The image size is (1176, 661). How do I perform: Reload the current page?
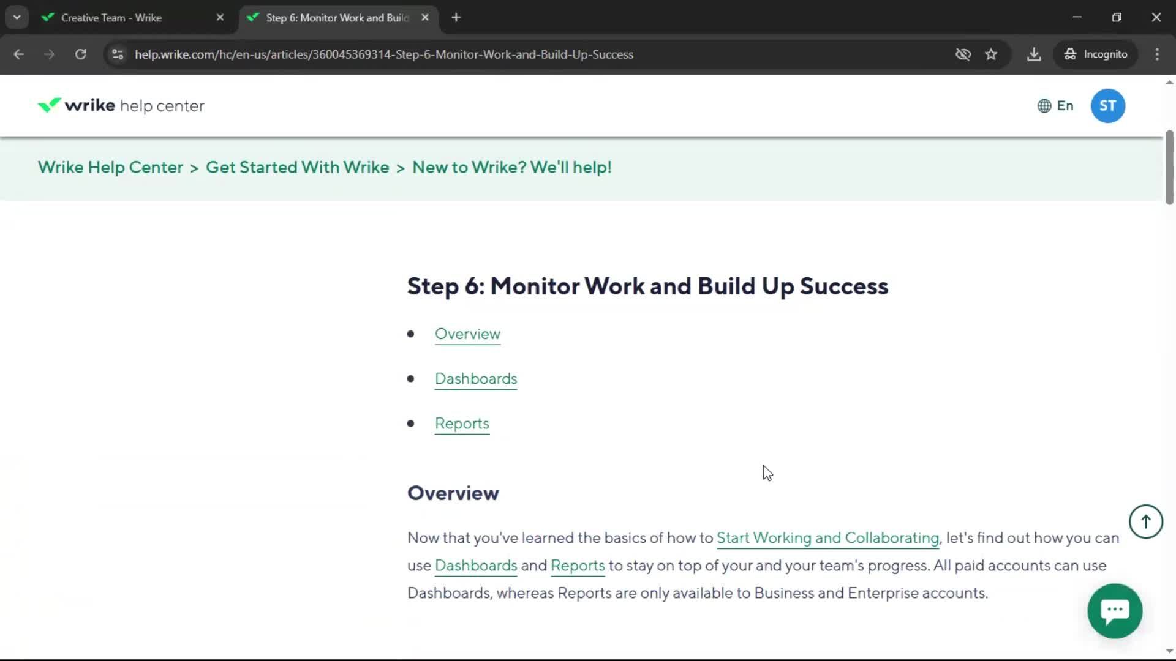coord(80,54)
